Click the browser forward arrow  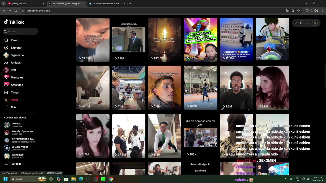pos(10,11)
